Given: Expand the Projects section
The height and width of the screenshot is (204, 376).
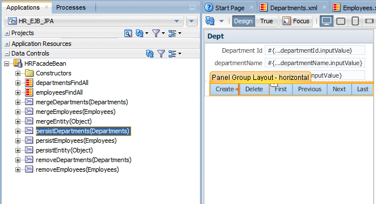Looking at the screenshot, I should 7,33.
